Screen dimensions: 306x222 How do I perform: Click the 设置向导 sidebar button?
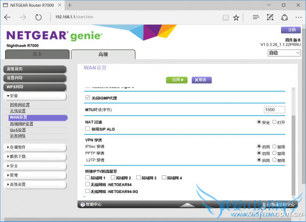click(35, 78)
